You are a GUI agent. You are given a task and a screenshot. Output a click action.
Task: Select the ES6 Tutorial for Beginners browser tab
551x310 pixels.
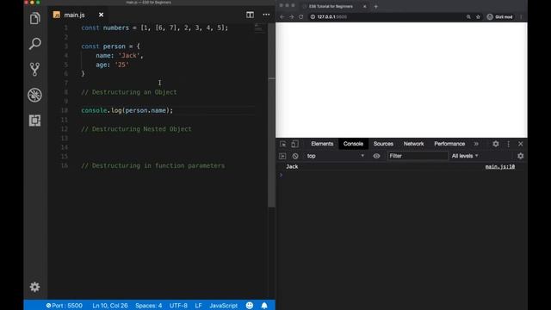pos(331,6)
